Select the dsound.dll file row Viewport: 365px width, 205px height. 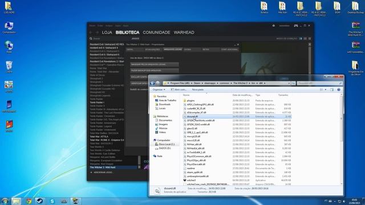click(237, 116)
